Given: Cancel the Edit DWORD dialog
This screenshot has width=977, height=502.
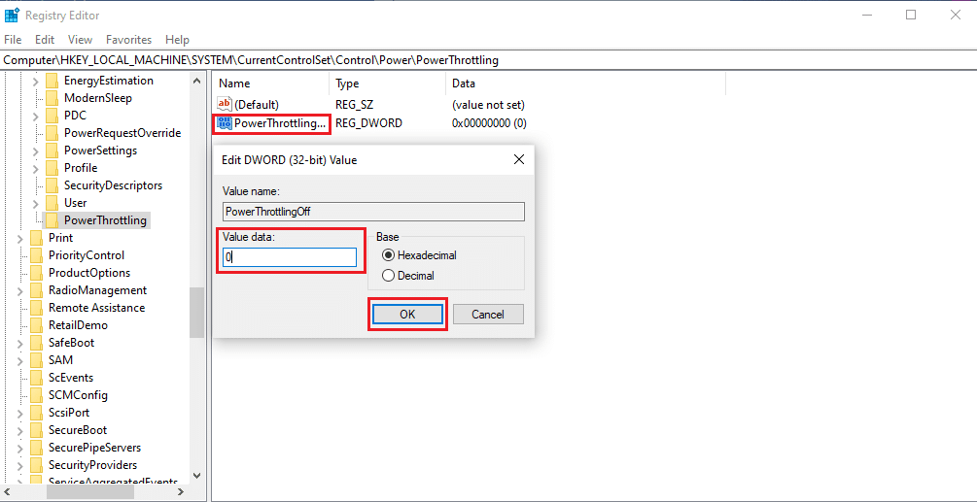Looking at the screenshot, I should [488, 315].
